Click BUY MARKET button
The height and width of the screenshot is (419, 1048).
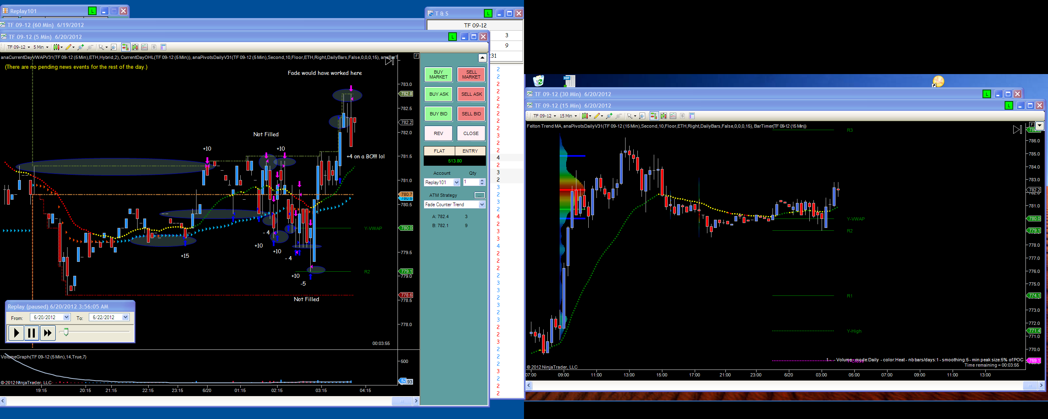point(438,74)
